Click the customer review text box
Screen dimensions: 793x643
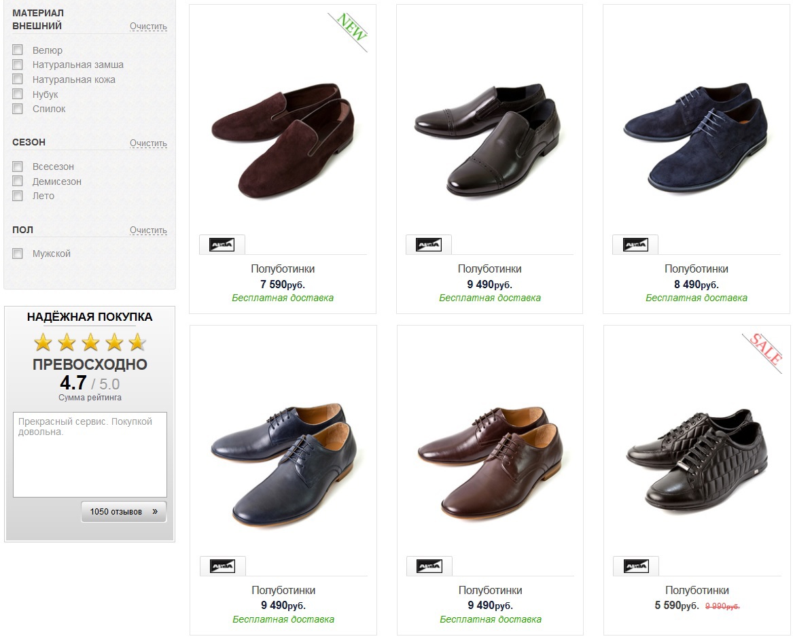[90, 454]
